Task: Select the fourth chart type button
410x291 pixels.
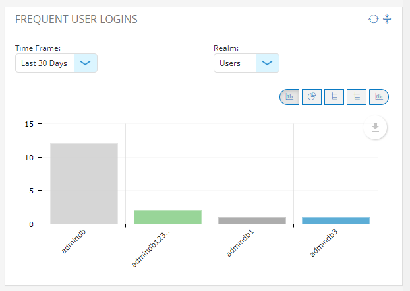Action: tap(357, 97)
